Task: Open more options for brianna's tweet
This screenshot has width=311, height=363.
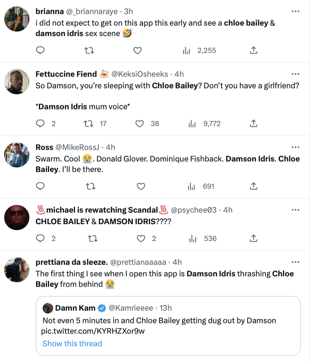Action: tap(296, 12)
